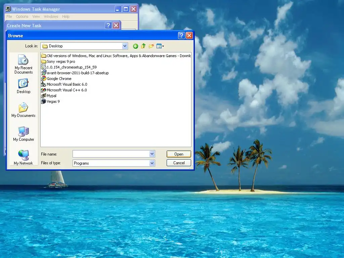
Task: Click the Browse dialog resize grip corner
Action: (x=191, y=167)
